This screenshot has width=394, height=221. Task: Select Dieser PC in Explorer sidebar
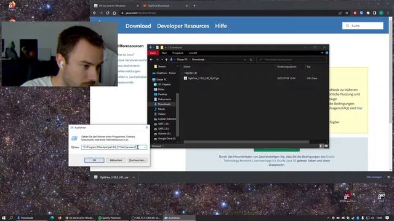point(161,79)
